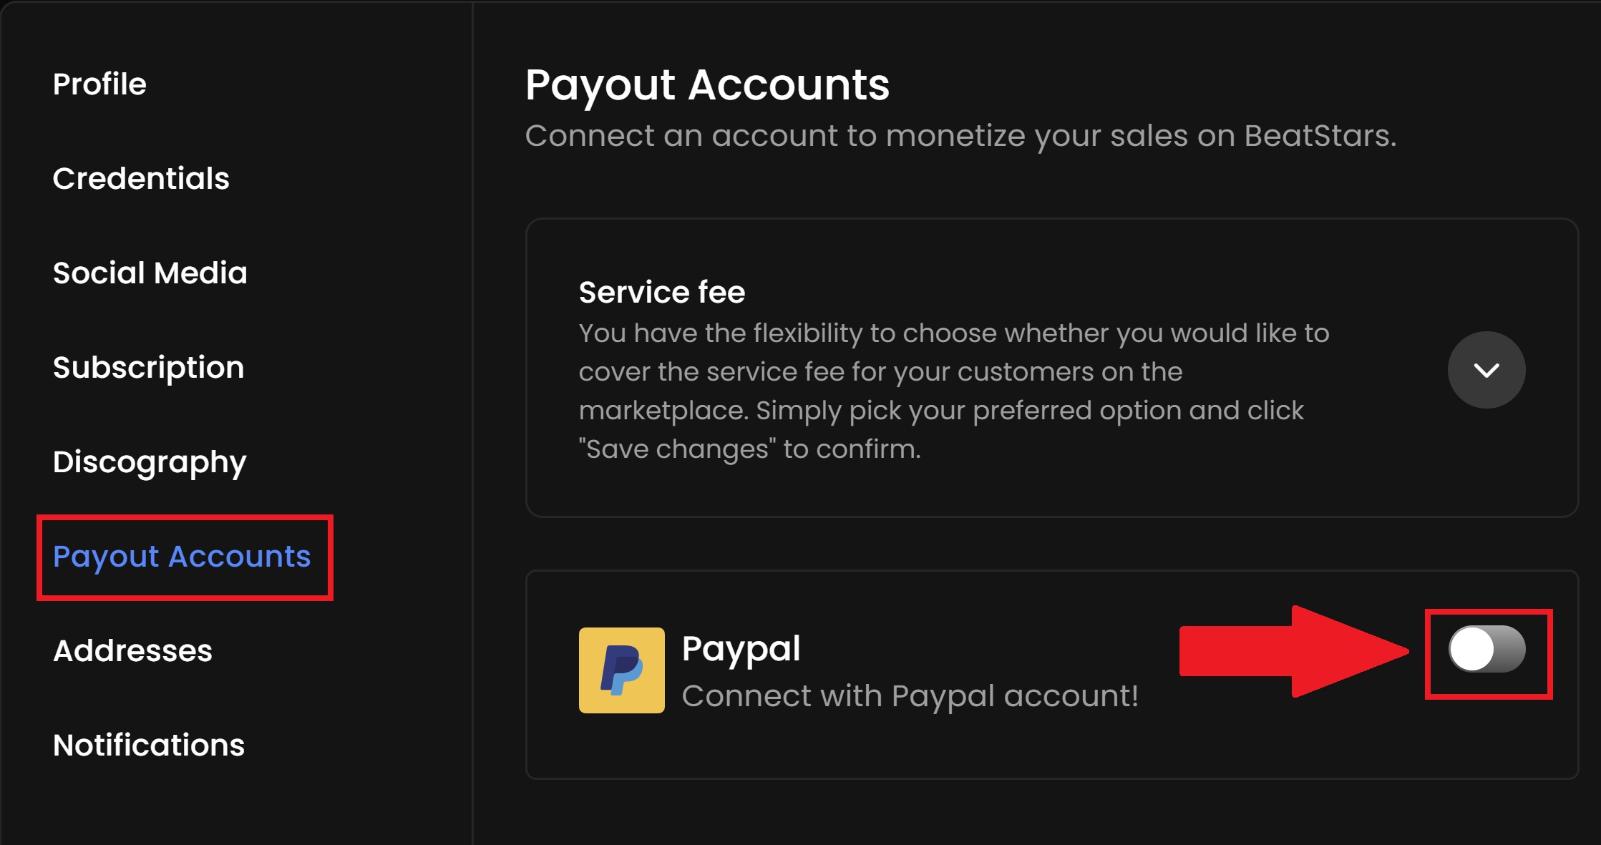Screen dimensions: 1601x845
Task: Go to the Credentials section
Action: (x=141, y=178)
